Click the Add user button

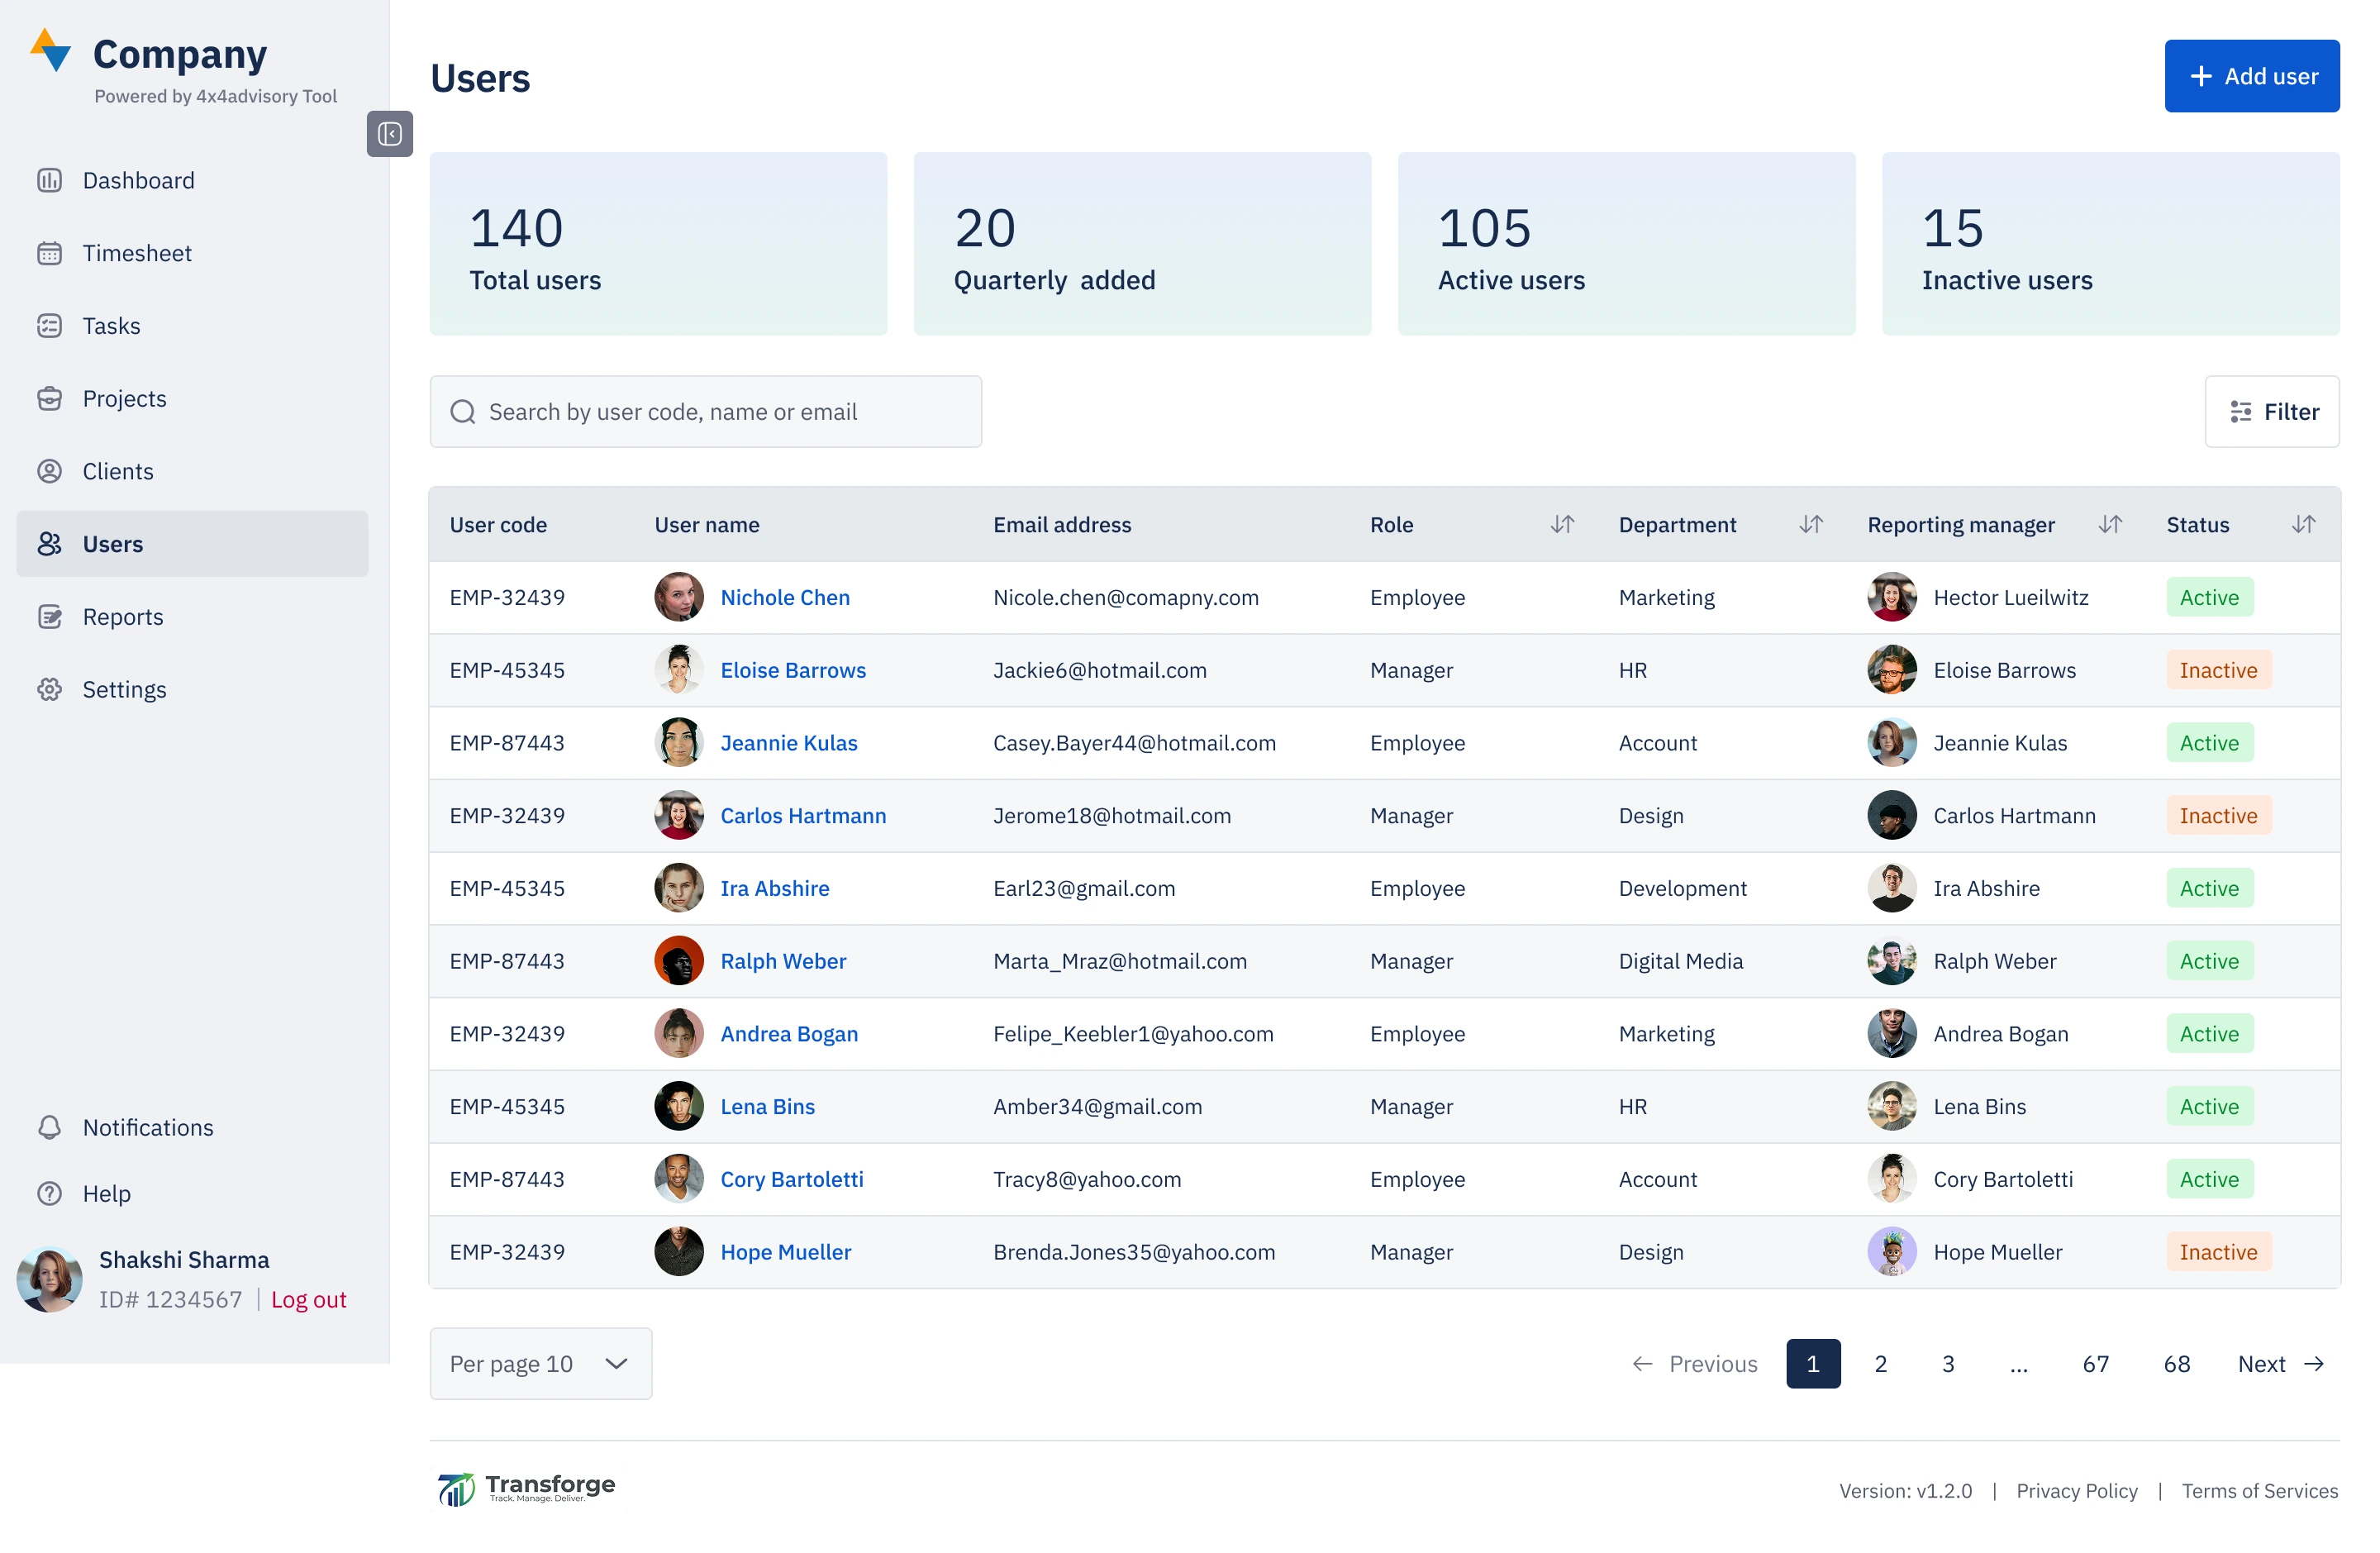[2251, 76]
